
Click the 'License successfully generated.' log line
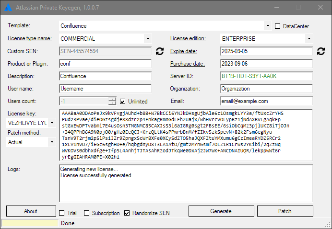tap(96, 175)
